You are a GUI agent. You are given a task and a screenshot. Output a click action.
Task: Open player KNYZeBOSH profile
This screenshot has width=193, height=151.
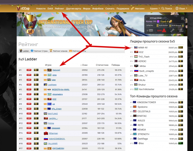58,148
